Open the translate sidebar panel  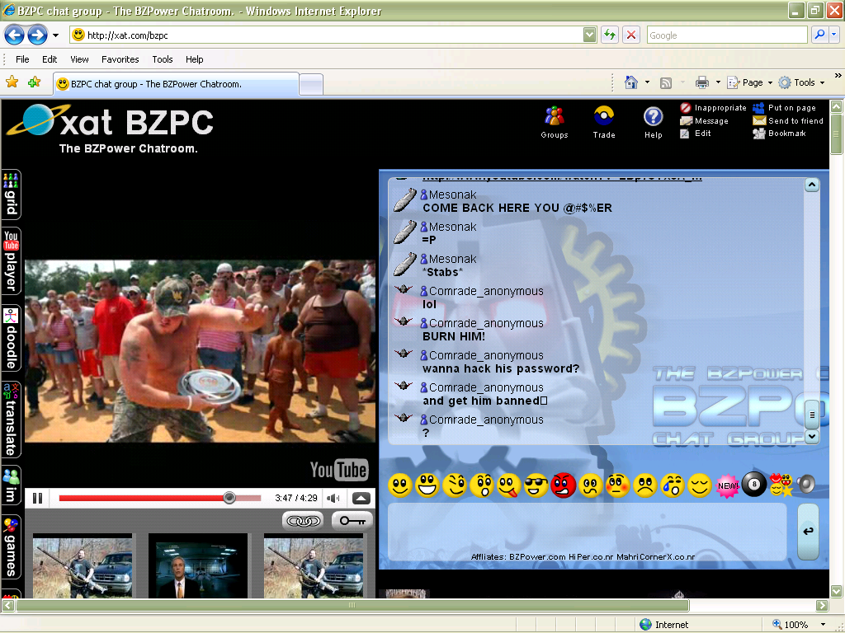[10, 404]
